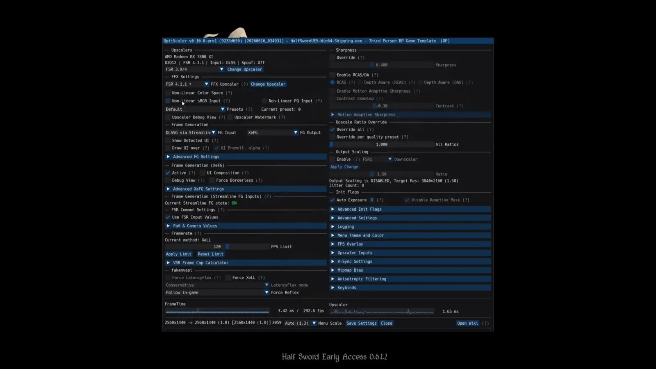Viewport: 656px width, 369px height.
Task: Open the FSR1 Downscaler dropdown
Action: (377, 159)
